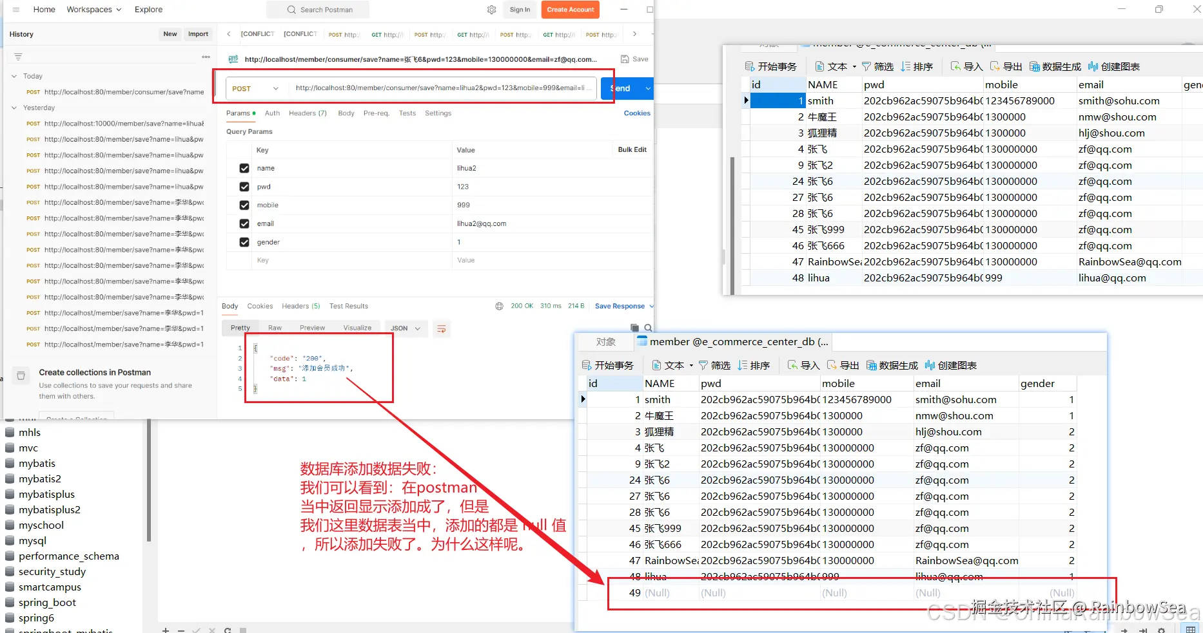Click the database tree vertical scrollbar
Viewport: 1203px width, 633px height.
149,480
